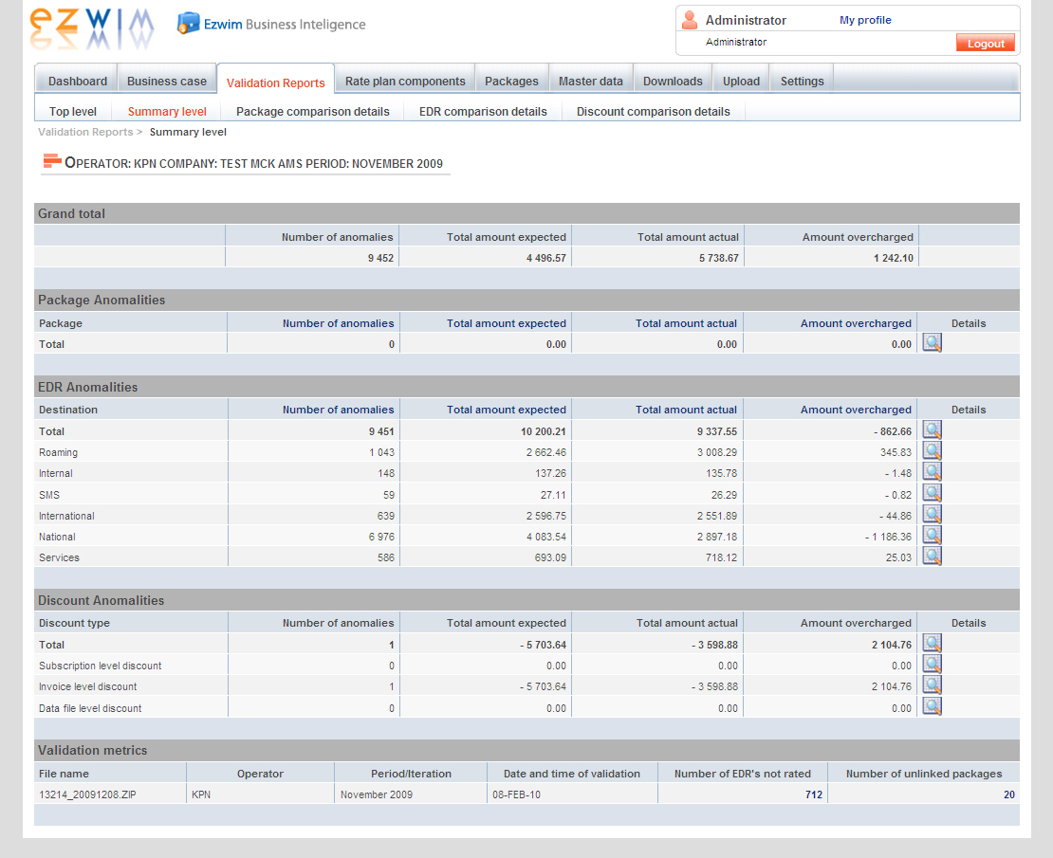Click details magnifier for Internal row
Screen dimensions: 1053x858
click(x=932, y=472)
